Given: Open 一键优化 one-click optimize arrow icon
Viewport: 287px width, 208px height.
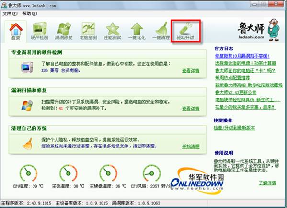Looking at the screenshot, I should (x=137, y=31).
